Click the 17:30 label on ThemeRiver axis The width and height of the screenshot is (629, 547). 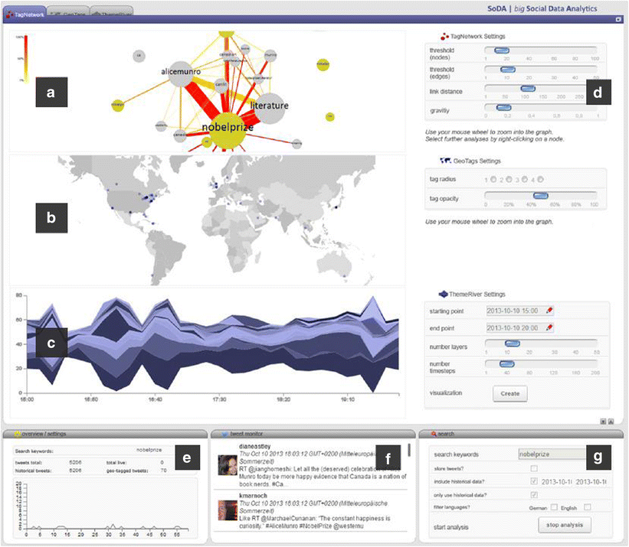(x=219, y=399)
